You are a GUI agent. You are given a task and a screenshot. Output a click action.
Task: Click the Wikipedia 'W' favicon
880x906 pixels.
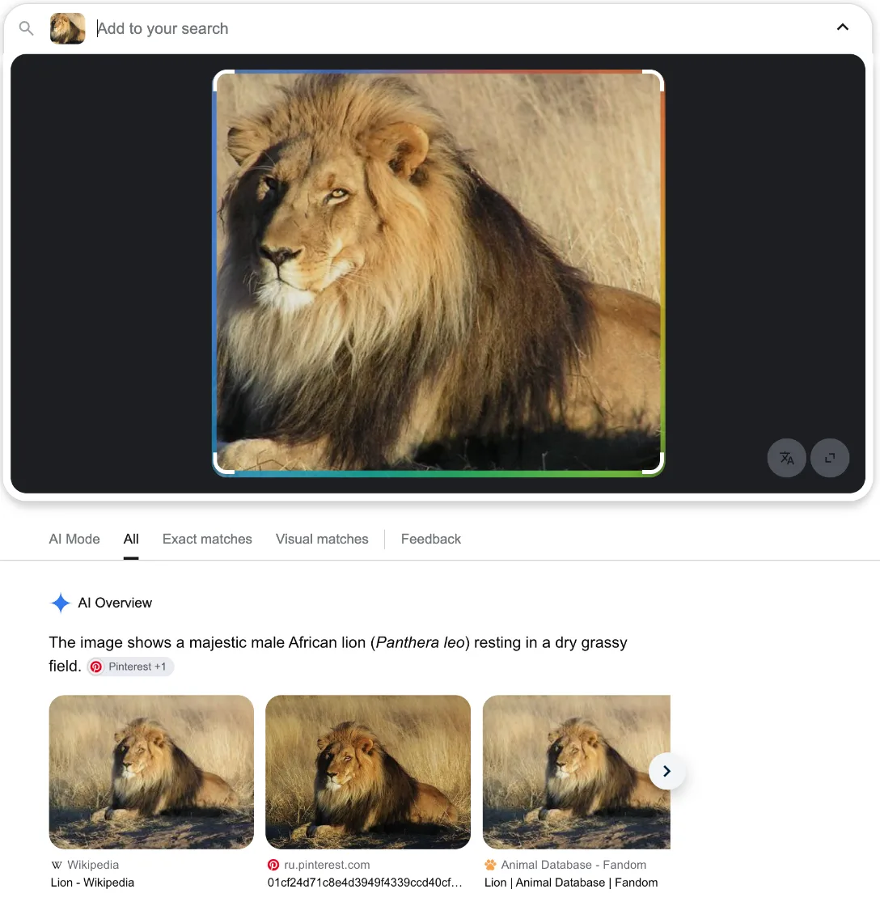coord(57,865)
